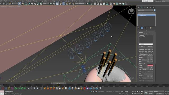Open the Arnold menu
The image size is (169, 95).
[87, 1]
